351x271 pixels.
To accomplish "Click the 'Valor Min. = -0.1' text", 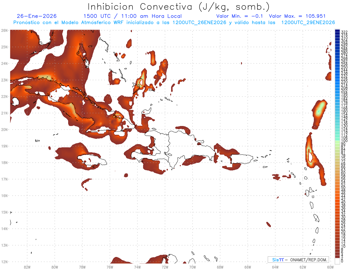I will [240, 16].
